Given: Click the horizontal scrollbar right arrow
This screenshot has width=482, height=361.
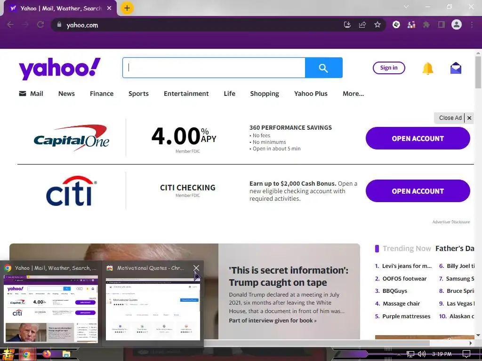Looking at the screenshot, I should click(x=471, y=343).
